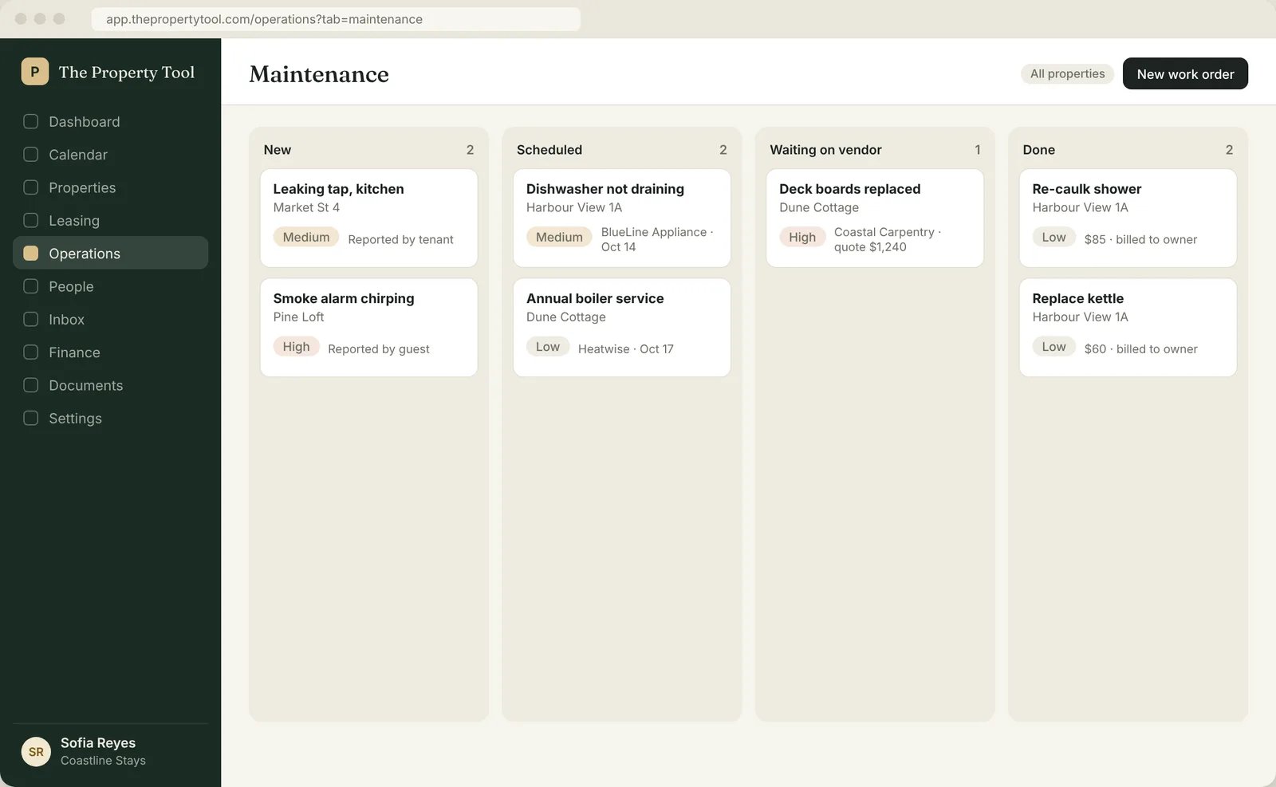
Task: Click the New work order button
Action: [1185, 73]
